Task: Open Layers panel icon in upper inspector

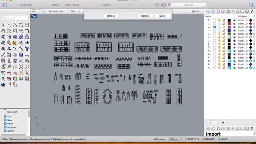Action: tap(208, 11)
